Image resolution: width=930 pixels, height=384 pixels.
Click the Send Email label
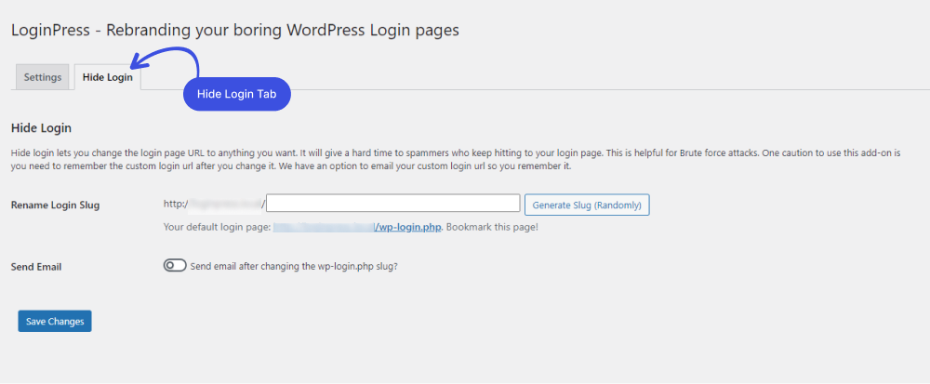36,267
